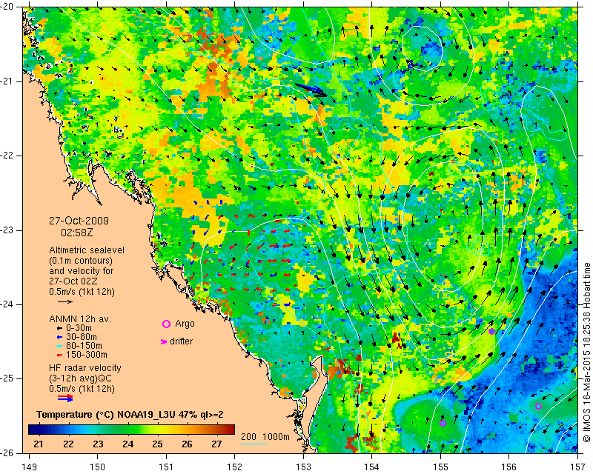Image resolution: width=593 pixels, height=474 pixels.
Task: Click the black altimetric velocity scale arrow
Action: point(65,301)
